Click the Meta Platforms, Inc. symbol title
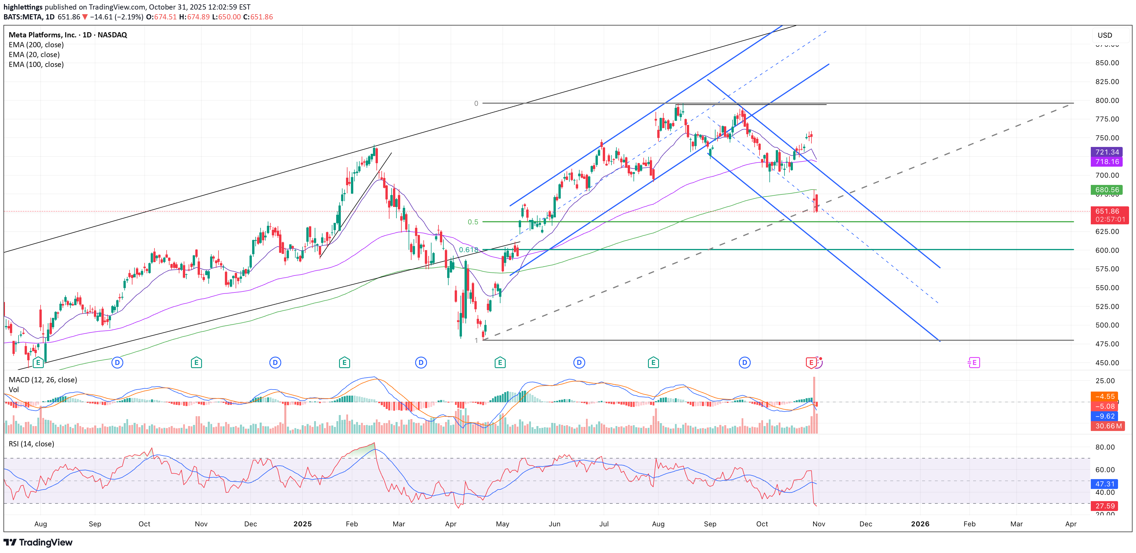The width and height of the screenshot is (1136, 553). [x=42, y=35]
